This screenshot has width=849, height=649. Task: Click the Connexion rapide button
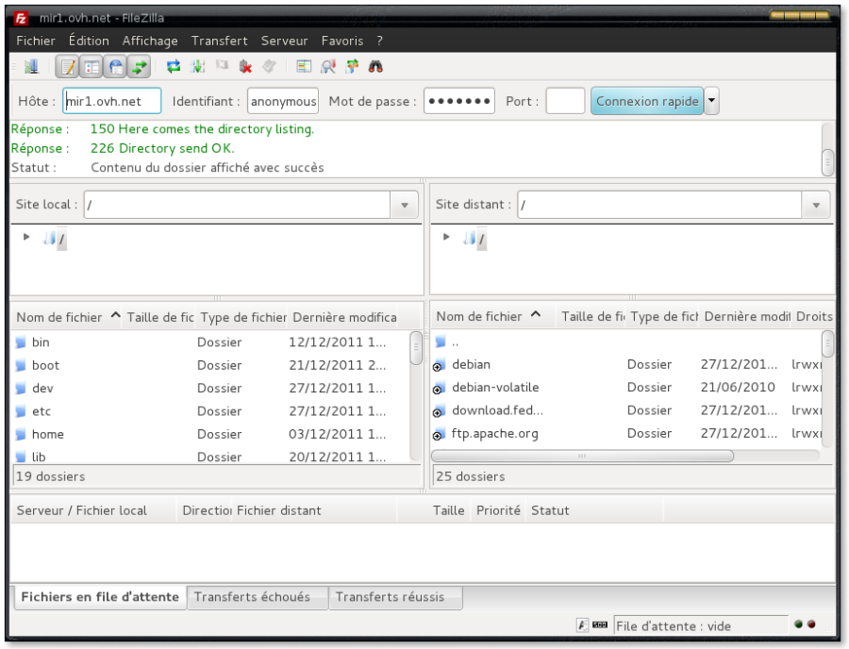647,101
